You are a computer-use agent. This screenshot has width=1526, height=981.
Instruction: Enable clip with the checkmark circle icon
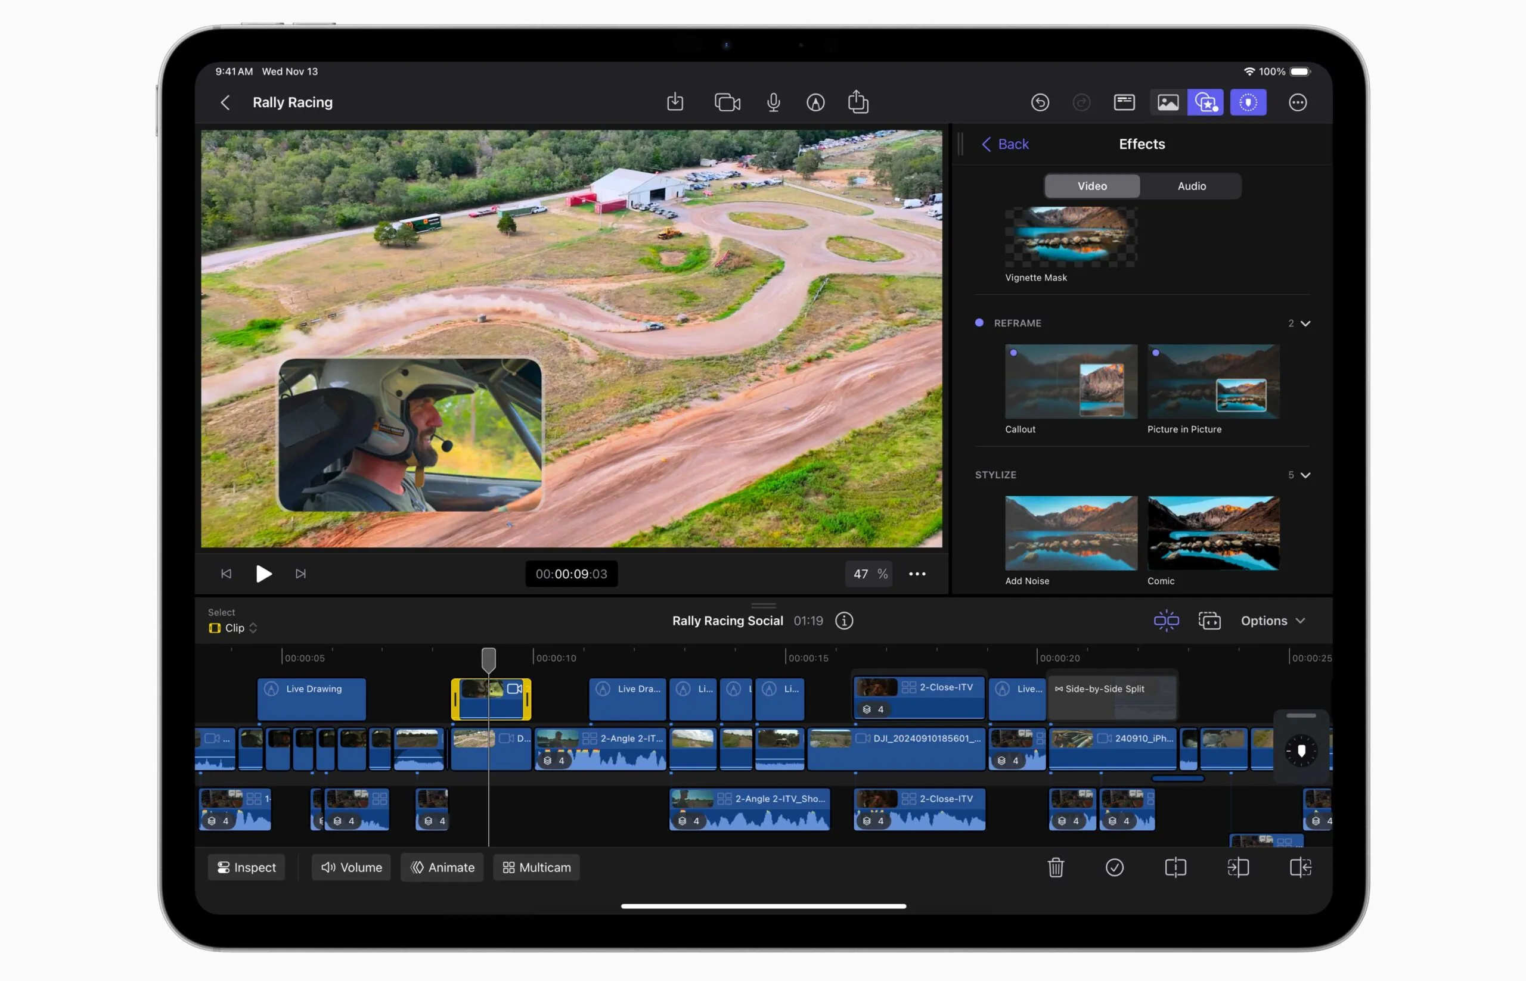(1115, 867)
